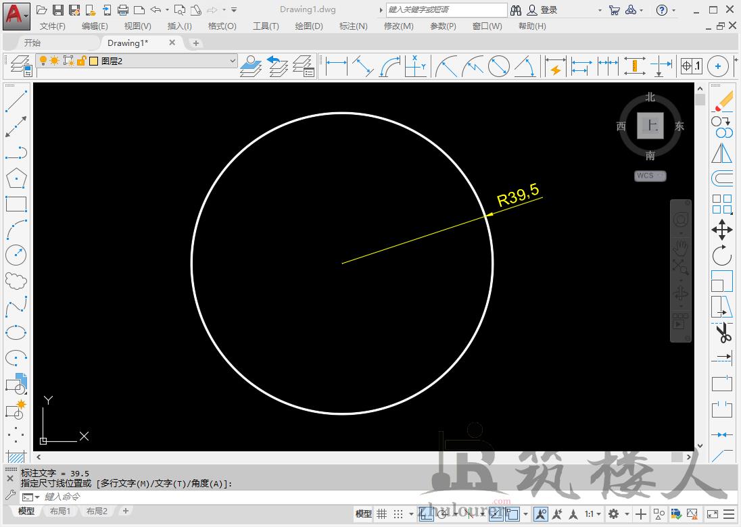Expand the undo history dropdown
This screenshot has height=527, width=741.
(x=167, y=10)
